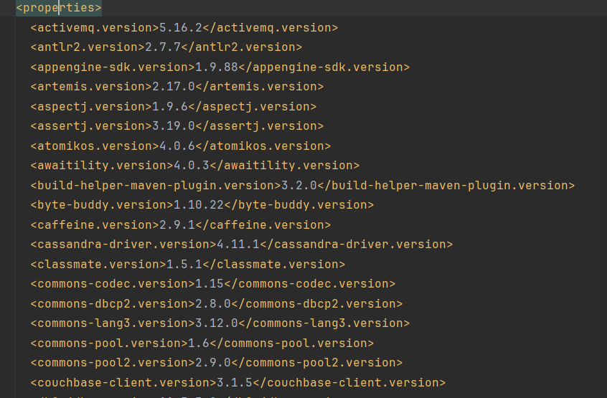Click the assertj.version value 3.19.0

click(x=174, y=126)
